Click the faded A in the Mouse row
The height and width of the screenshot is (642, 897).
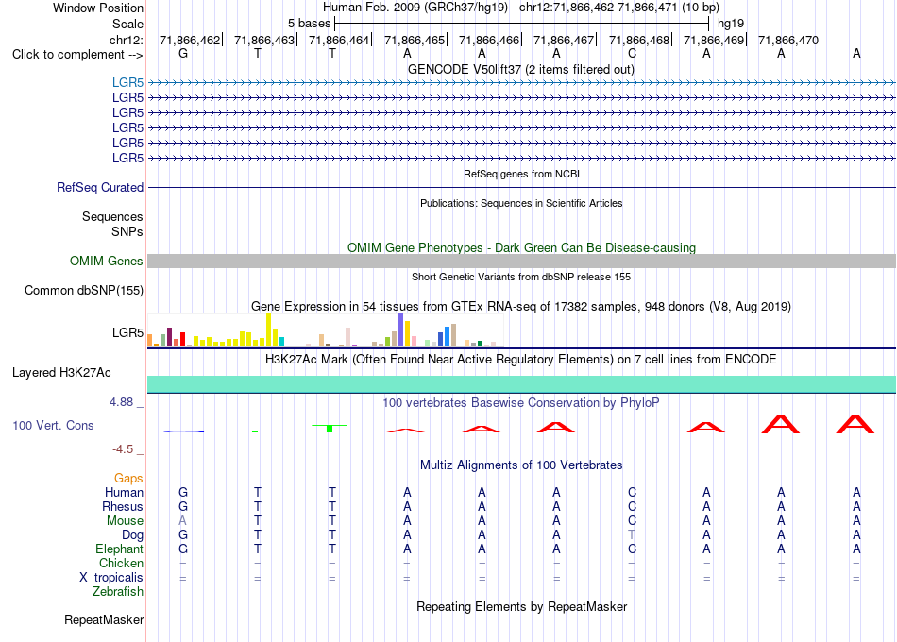(x=182, y=521)
